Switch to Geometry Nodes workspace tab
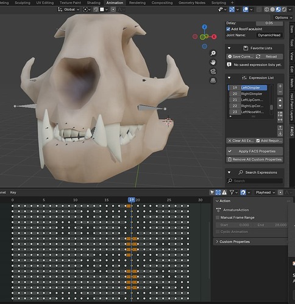This screenshot has width=295, height=304. click(192, 3)
